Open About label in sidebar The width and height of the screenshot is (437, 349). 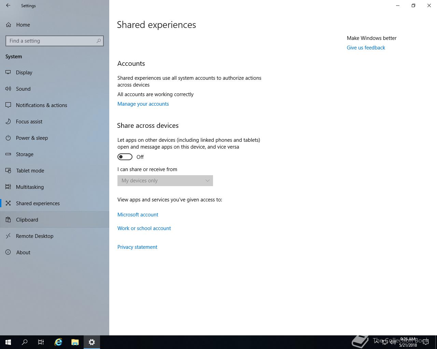[23, 252]
